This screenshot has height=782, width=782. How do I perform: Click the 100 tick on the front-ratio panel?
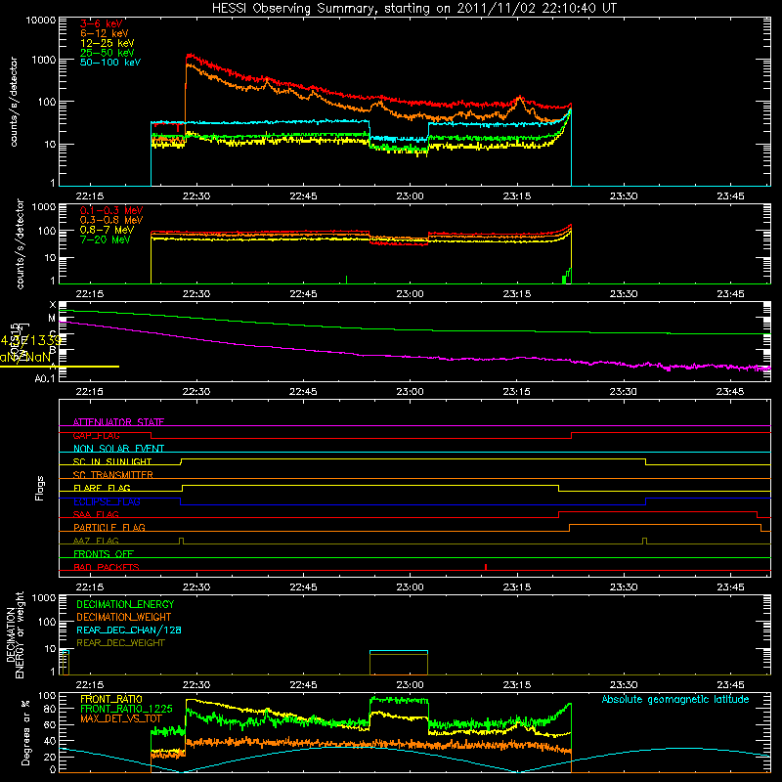(47, 696)
